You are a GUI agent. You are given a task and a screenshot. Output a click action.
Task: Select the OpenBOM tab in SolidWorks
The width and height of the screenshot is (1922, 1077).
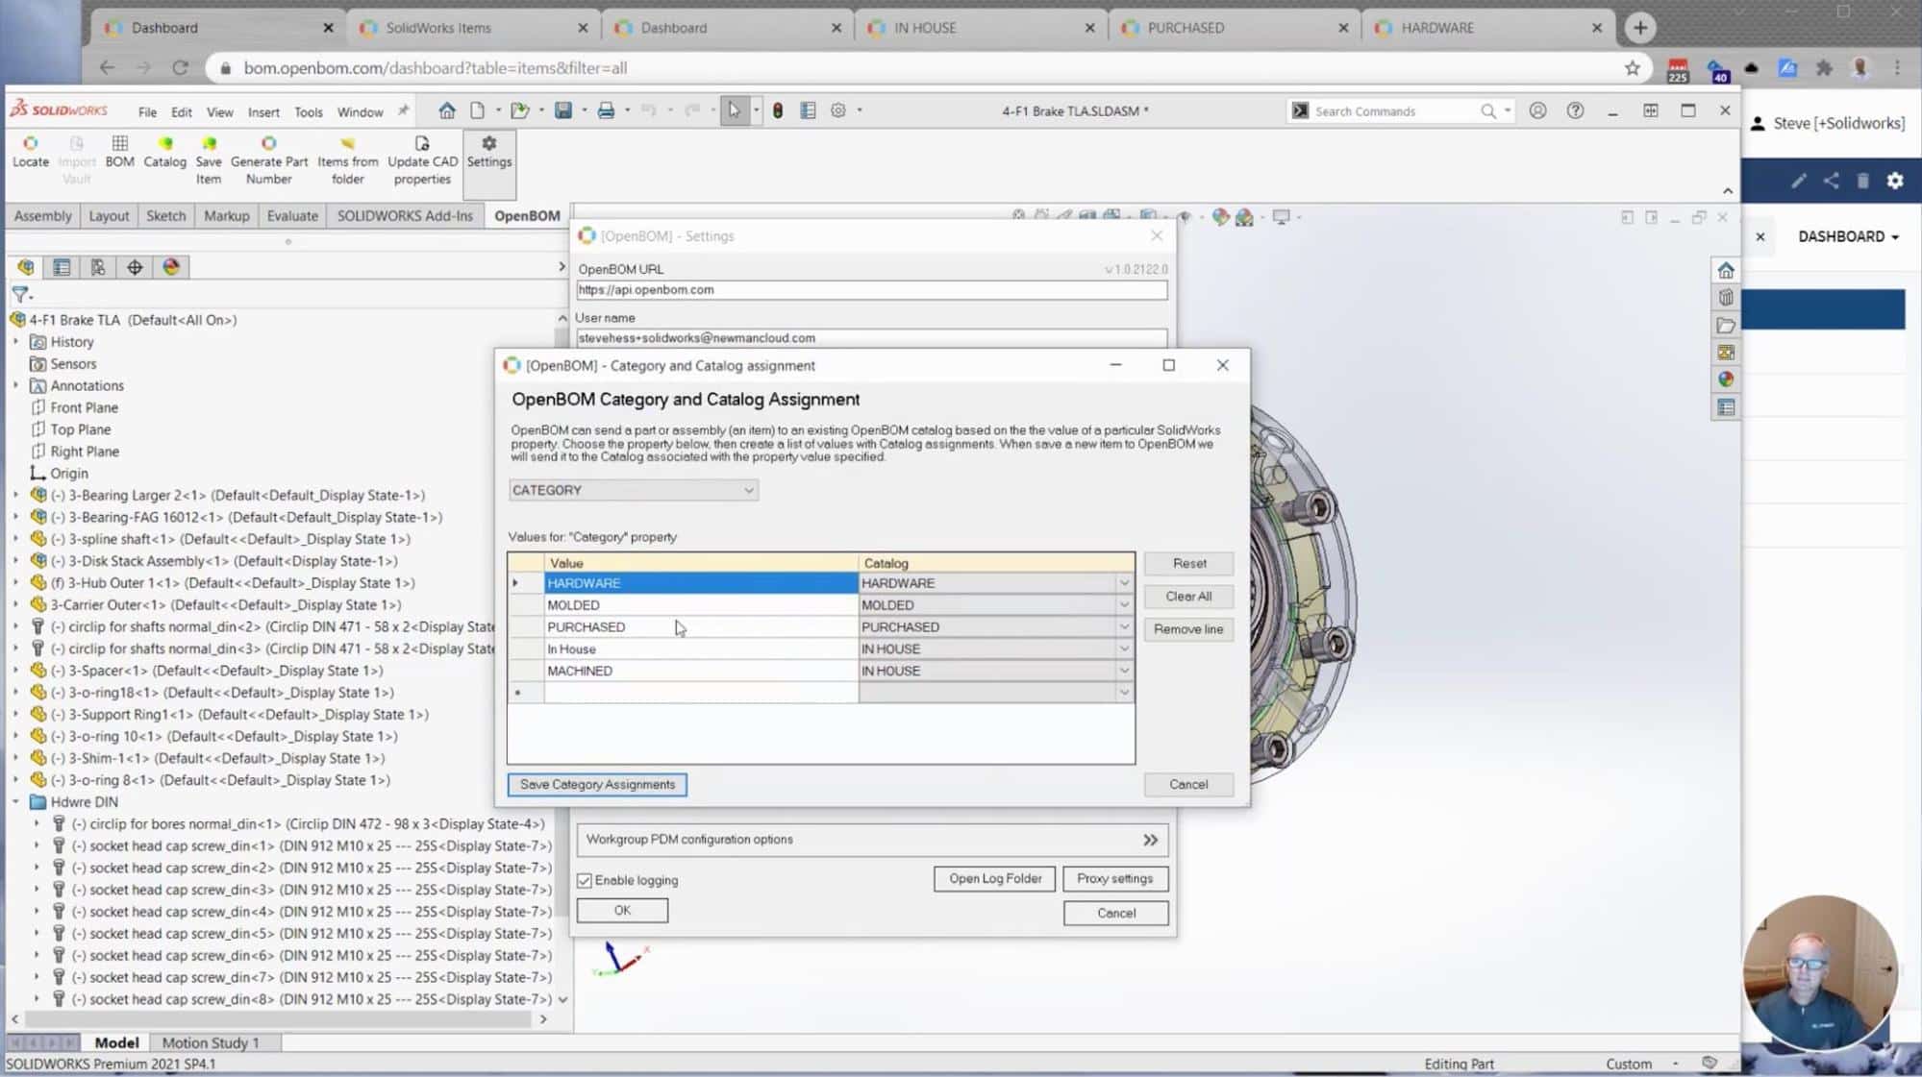point(525,215)
